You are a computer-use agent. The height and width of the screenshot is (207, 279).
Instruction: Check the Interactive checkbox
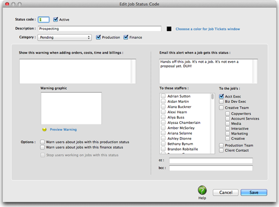click(x=227, y=129)
